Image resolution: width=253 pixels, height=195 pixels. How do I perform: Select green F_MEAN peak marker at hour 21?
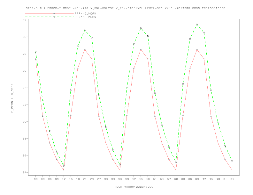click(x=85, y=30)
